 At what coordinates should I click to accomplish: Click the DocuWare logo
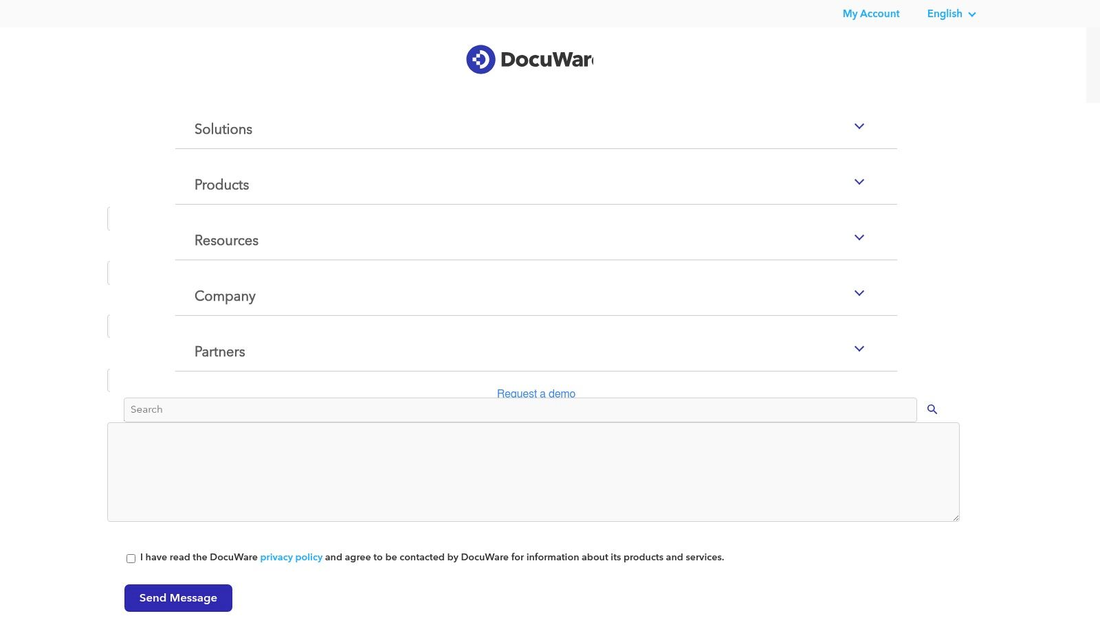click(529, 59)
